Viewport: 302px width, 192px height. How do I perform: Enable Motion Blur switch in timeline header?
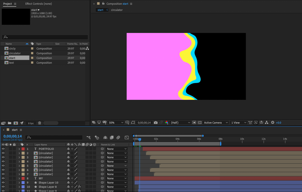pyautogui.click(x=118, y=138)
